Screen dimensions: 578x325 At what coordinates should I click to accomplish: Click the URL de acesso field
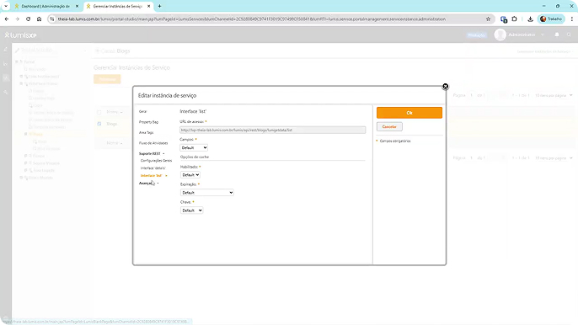(272, 130)
